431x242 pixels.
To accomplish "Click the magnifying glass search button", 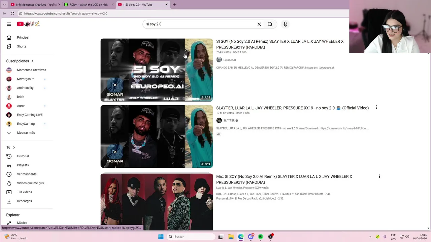I will [x=270, y=24].
